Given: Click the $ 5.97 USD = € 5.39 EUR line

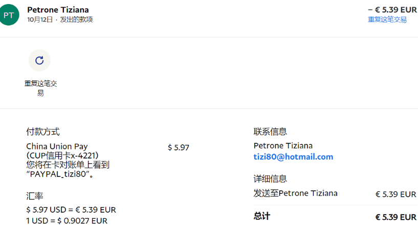Looking at the screenshot, I should 71,210.
